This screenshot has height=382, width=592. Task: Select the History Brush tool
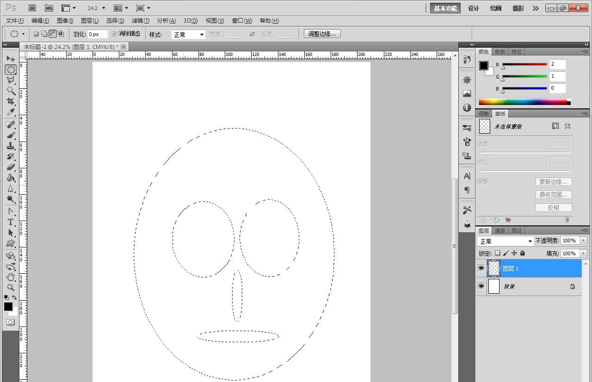point(10,156)
